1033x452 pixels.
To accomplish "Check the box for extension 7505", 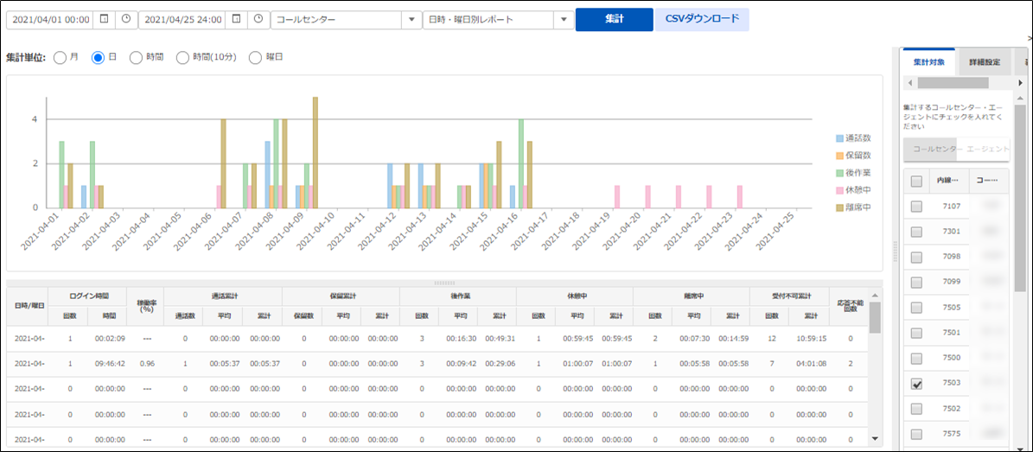I will tap(916, 307).
